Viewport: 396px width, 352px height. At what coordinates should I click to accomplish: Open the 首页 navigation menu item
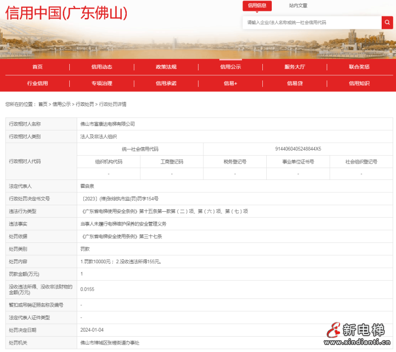tap(38, 67)
